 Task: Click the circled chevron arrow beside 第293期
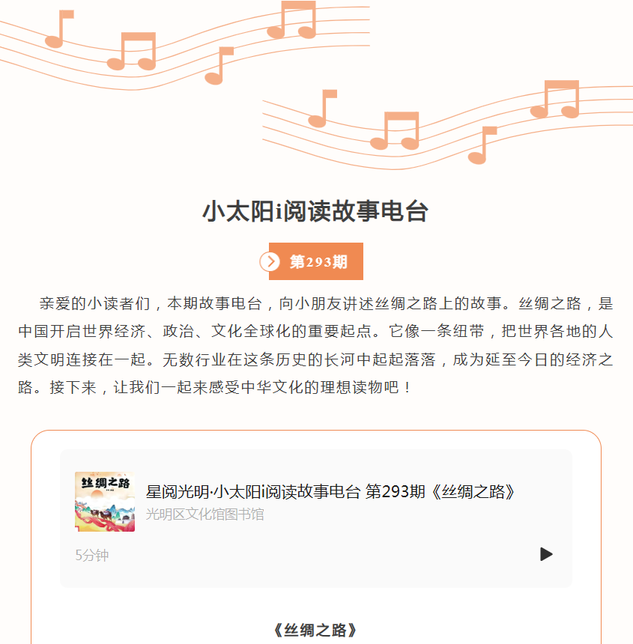point(270,261)
